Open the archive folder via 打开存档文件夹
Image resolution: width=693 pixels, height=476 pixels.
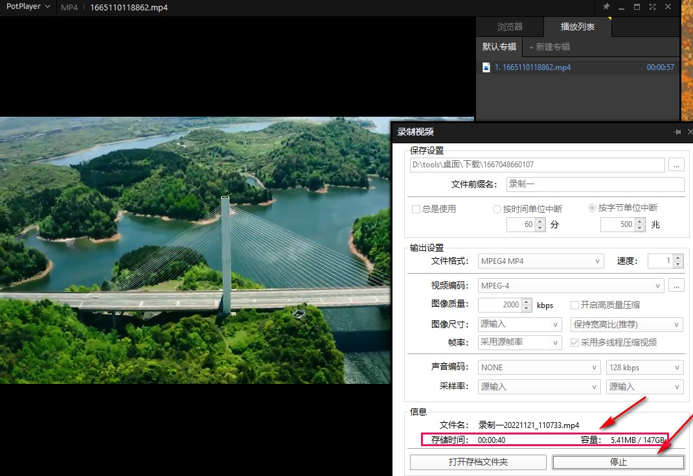(x=477, y=462)
